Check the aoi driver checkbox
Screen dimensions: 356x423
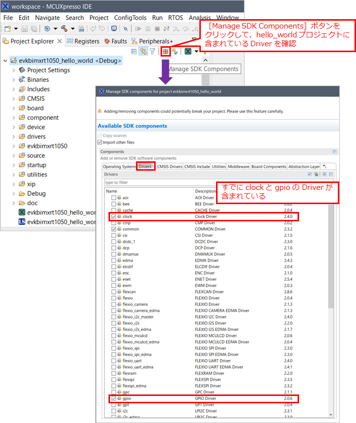(x=113, y=198)
